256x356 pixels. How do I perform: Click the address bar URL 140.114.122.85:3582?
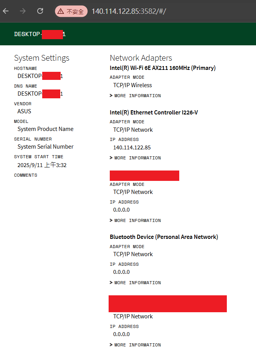pos(129,11)
